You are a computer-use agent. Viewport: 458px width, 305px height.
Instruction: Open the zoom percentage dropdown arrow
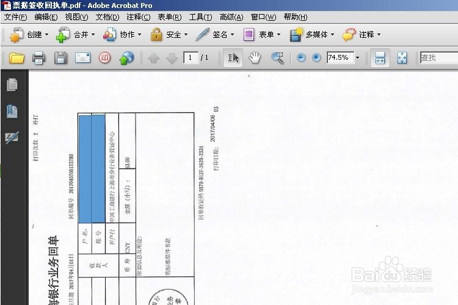tap(357, 58)
